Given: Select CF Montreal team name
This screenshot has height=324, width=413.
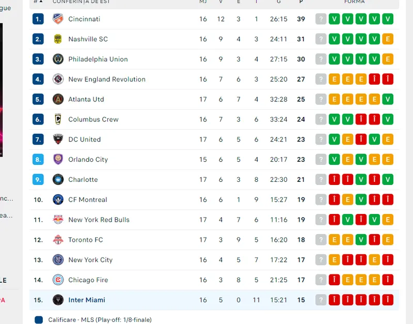Looking at the screenshot, I should click(x=88, y=199).
